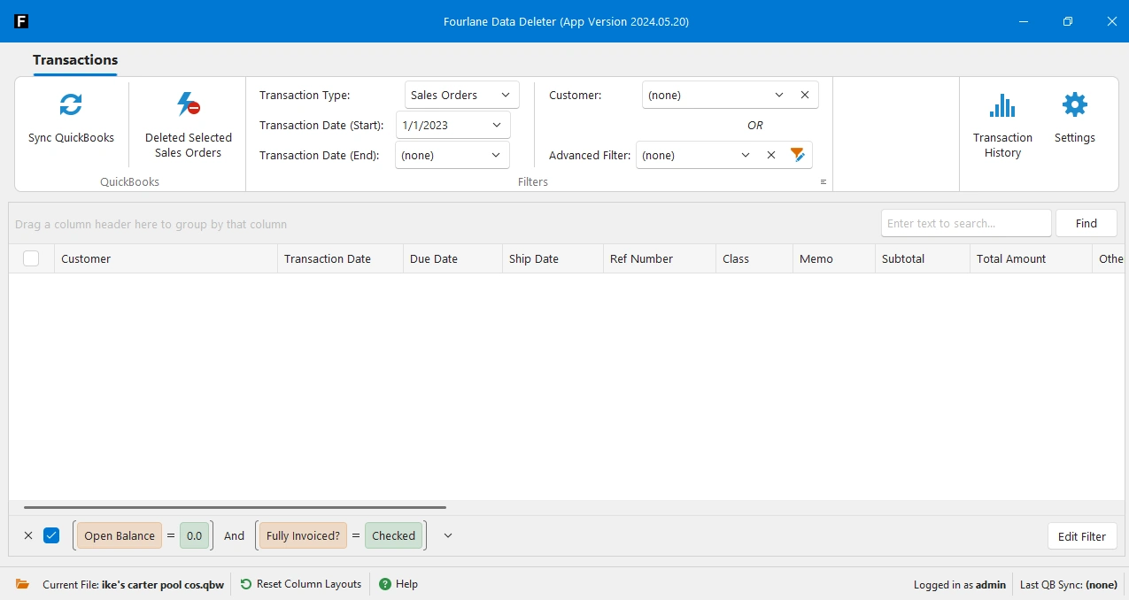
Task: Click the Deleted Selected Sales Orders icon
Action: 188,104
